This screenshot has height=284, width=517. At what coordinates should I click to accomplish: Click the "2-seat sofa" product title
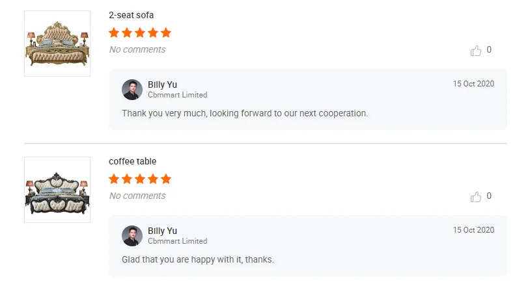(x=132, y=15)
